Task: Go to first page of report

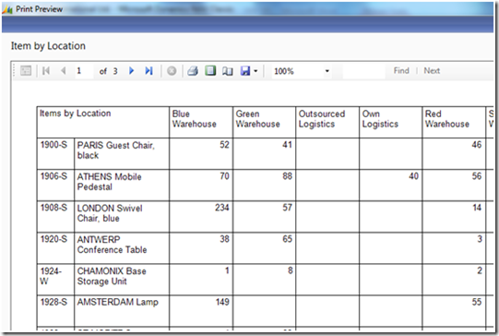Action: tap(46, 71)
